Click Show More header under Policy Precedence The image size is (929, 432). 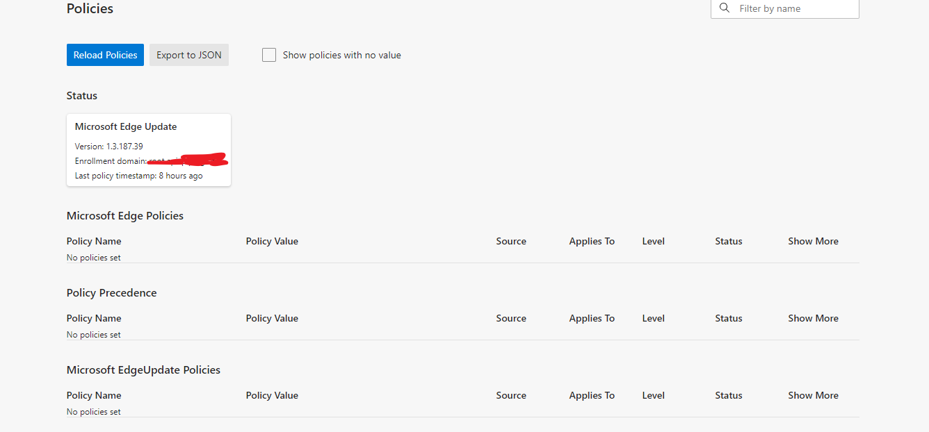pyautogui.click(x=813, y=318)
